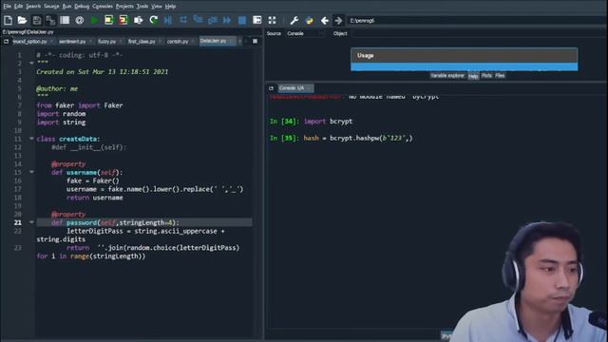Collapse the createData class fold arrow
608x342 pixels.
coord(31,139)
